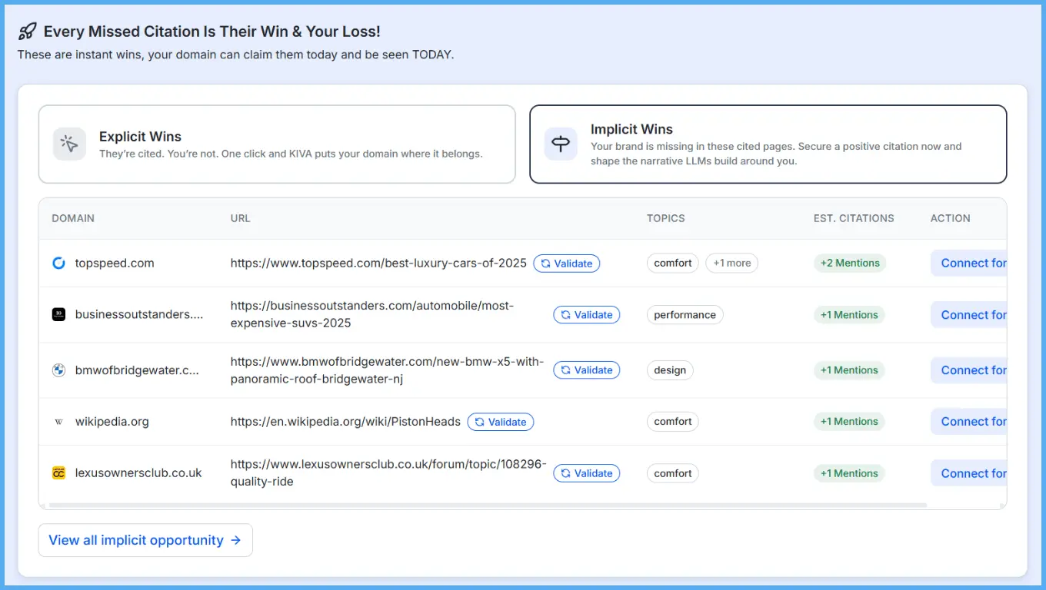Click the BMW logo next to bmwofbridgewater

[58, 370]
